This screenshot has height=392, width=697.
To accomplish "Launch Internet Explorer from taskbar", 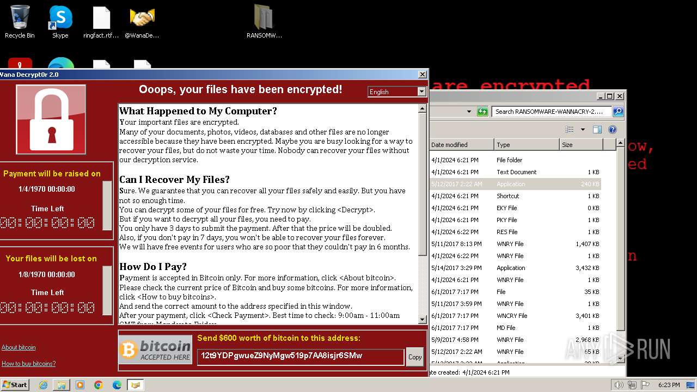I will tap(43, 385).
